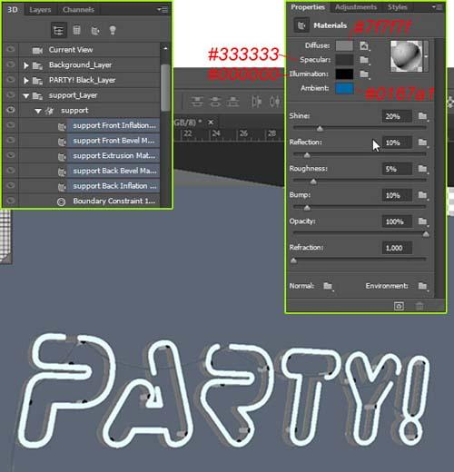The image size is (454, 472).
Task: Open Illumination texture folder icon
Action: 364,74
